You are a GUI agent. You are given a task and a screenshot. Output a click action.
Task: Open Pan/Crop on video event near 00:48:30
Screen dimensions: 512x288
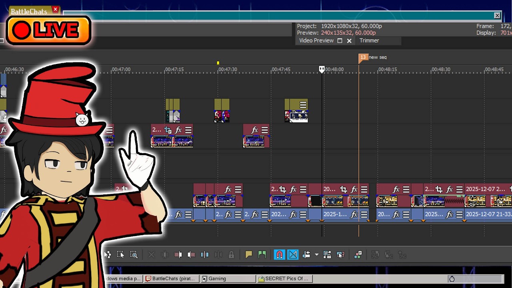(439, 189)
